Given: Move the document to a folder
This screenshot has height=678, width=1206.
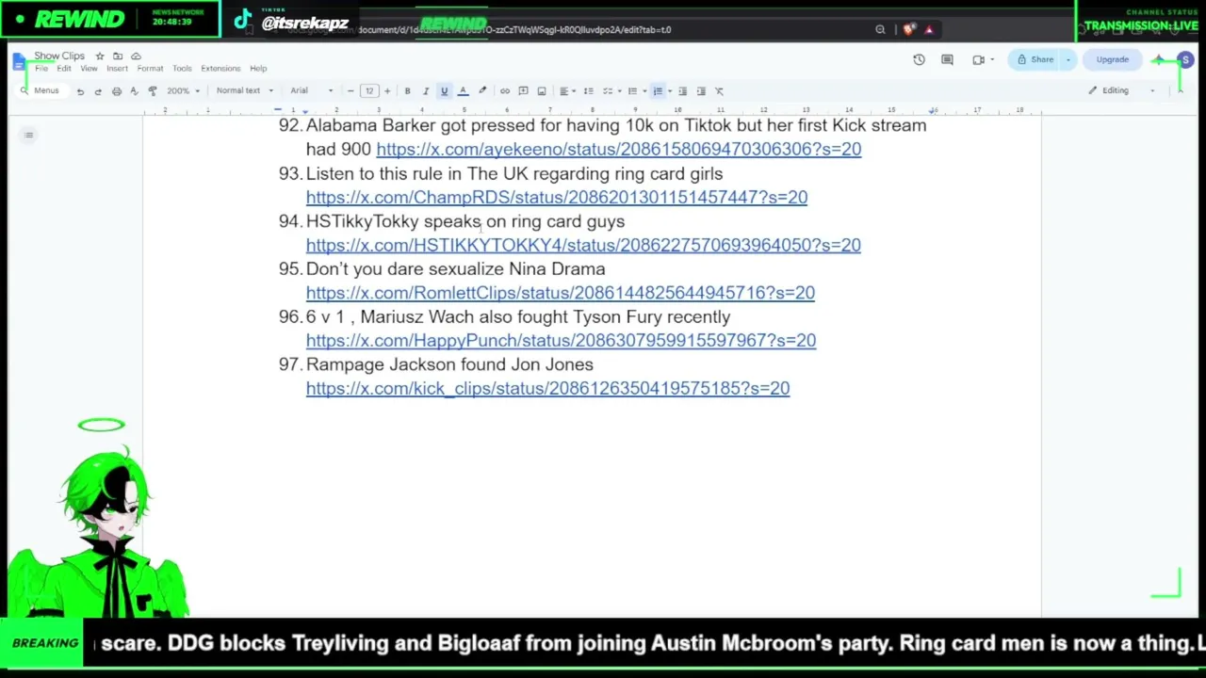Looking at the screenshot, I should click(118, 56).
